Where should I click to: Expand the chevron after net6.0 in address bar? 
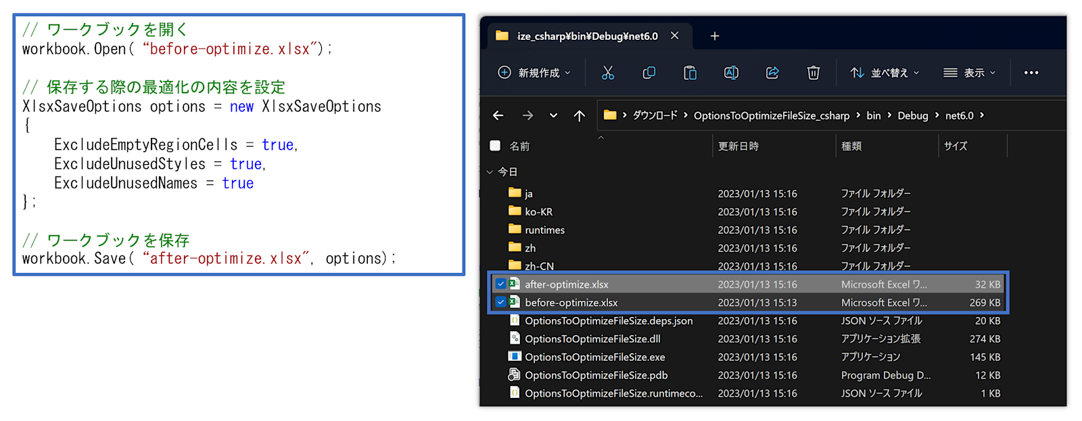point(982,116)
